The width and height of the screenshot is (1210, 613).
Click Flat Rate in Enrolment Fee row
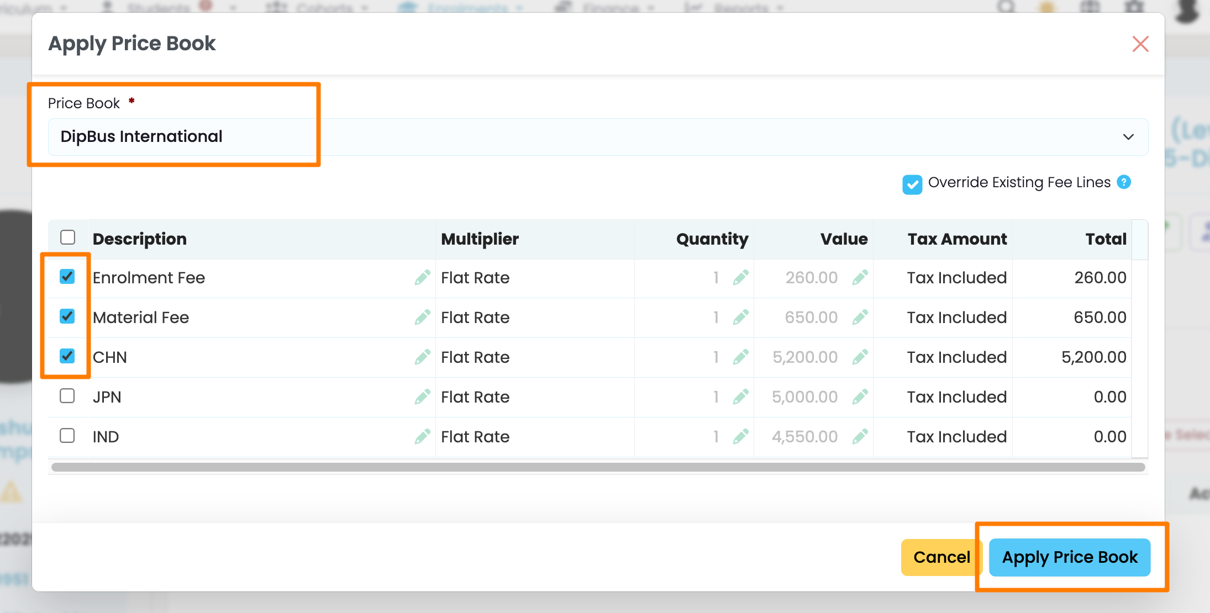[x=475, y=278]
